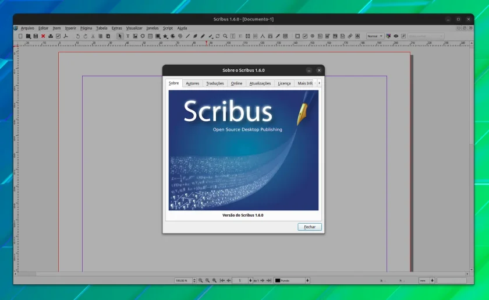Screen dimensions: 489x300
Task: Open the page number dropdown arrow
Action: (x=250, y=281)
